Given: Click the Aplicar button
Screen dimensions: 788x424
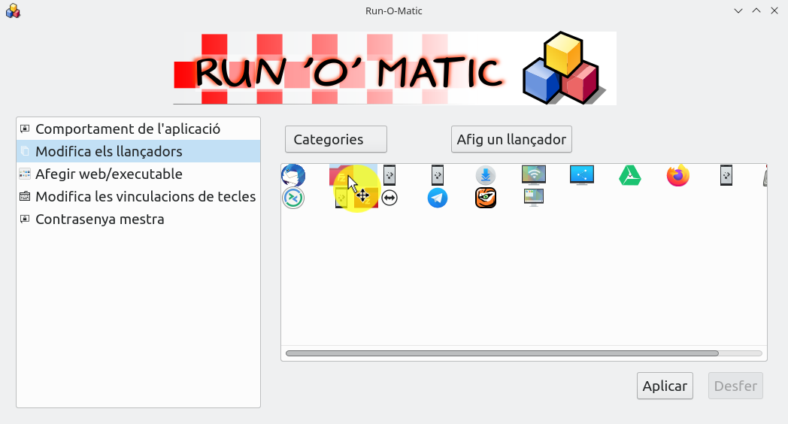Looking at the screenshot, I should pyautogui.click(x=665, y=386).
